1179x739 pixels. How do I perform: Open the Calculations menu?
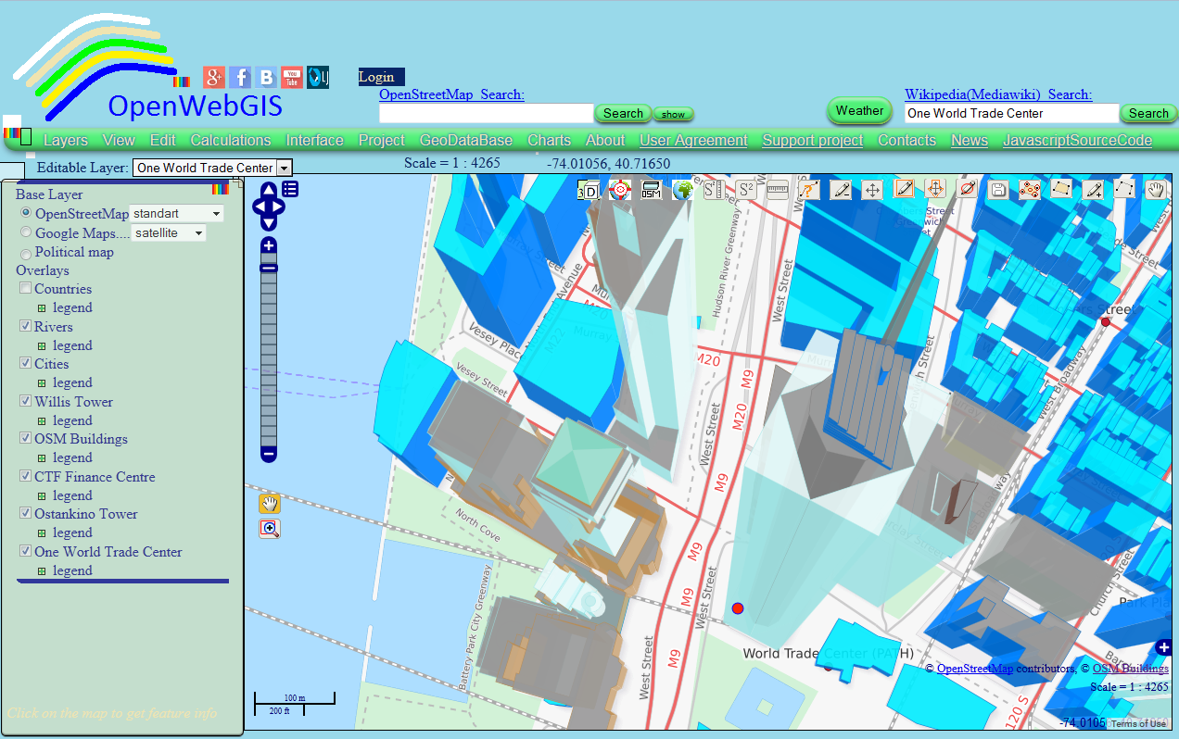tap(230, 140)
